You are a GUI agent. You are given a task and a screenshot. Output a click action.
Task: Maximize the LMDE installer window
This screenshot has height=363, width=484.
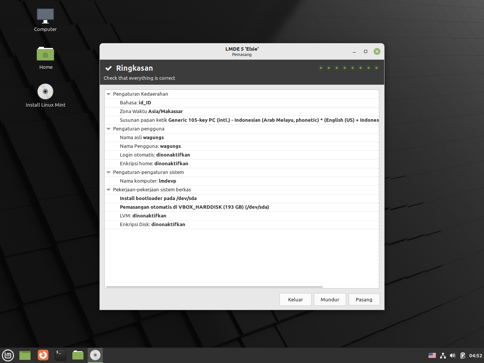366,51
